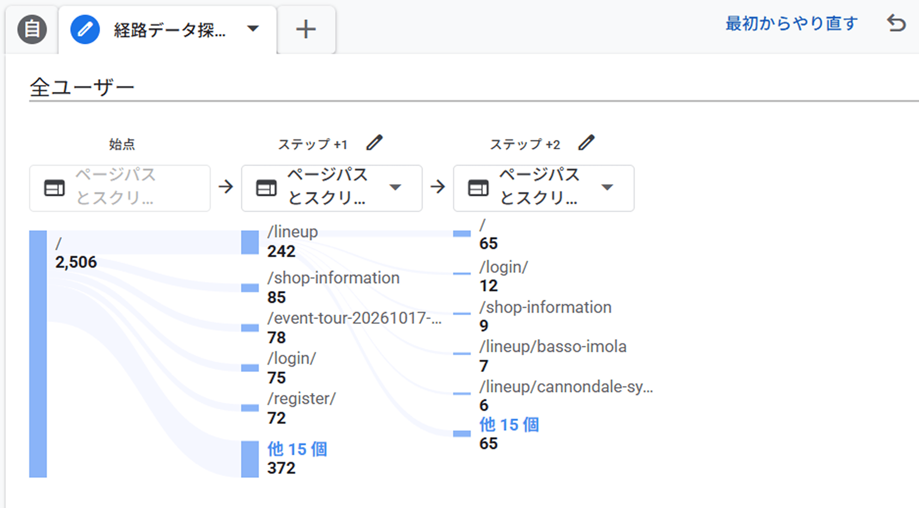Click the ステップ +2 label
The width and height of the screenshot is (919, 508).
(525, 144)
